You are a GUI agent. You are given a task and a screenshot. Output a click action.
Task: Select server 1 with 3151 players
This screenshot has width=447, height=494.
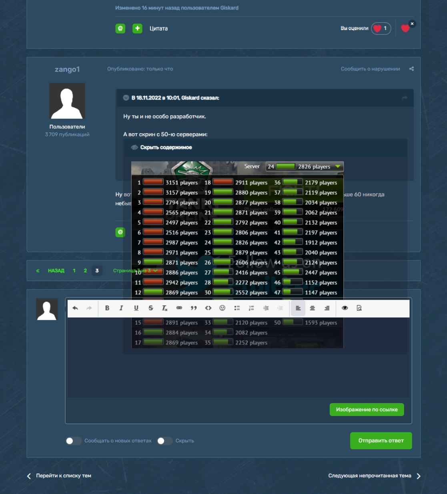tap(167, 182)
